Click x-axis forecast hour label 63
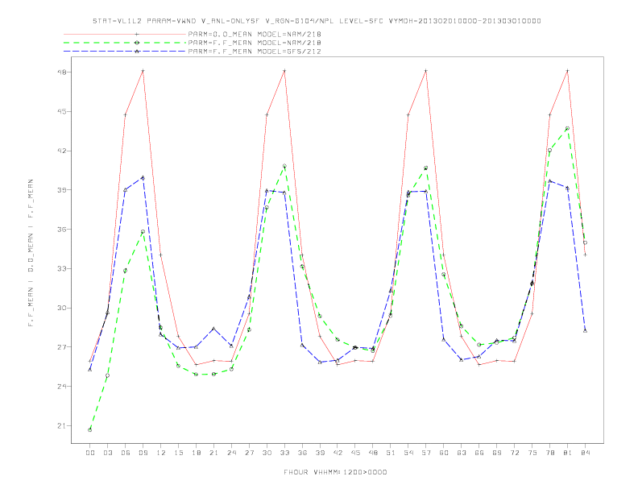This screenshot has height=493, width=638. point(462,453)
